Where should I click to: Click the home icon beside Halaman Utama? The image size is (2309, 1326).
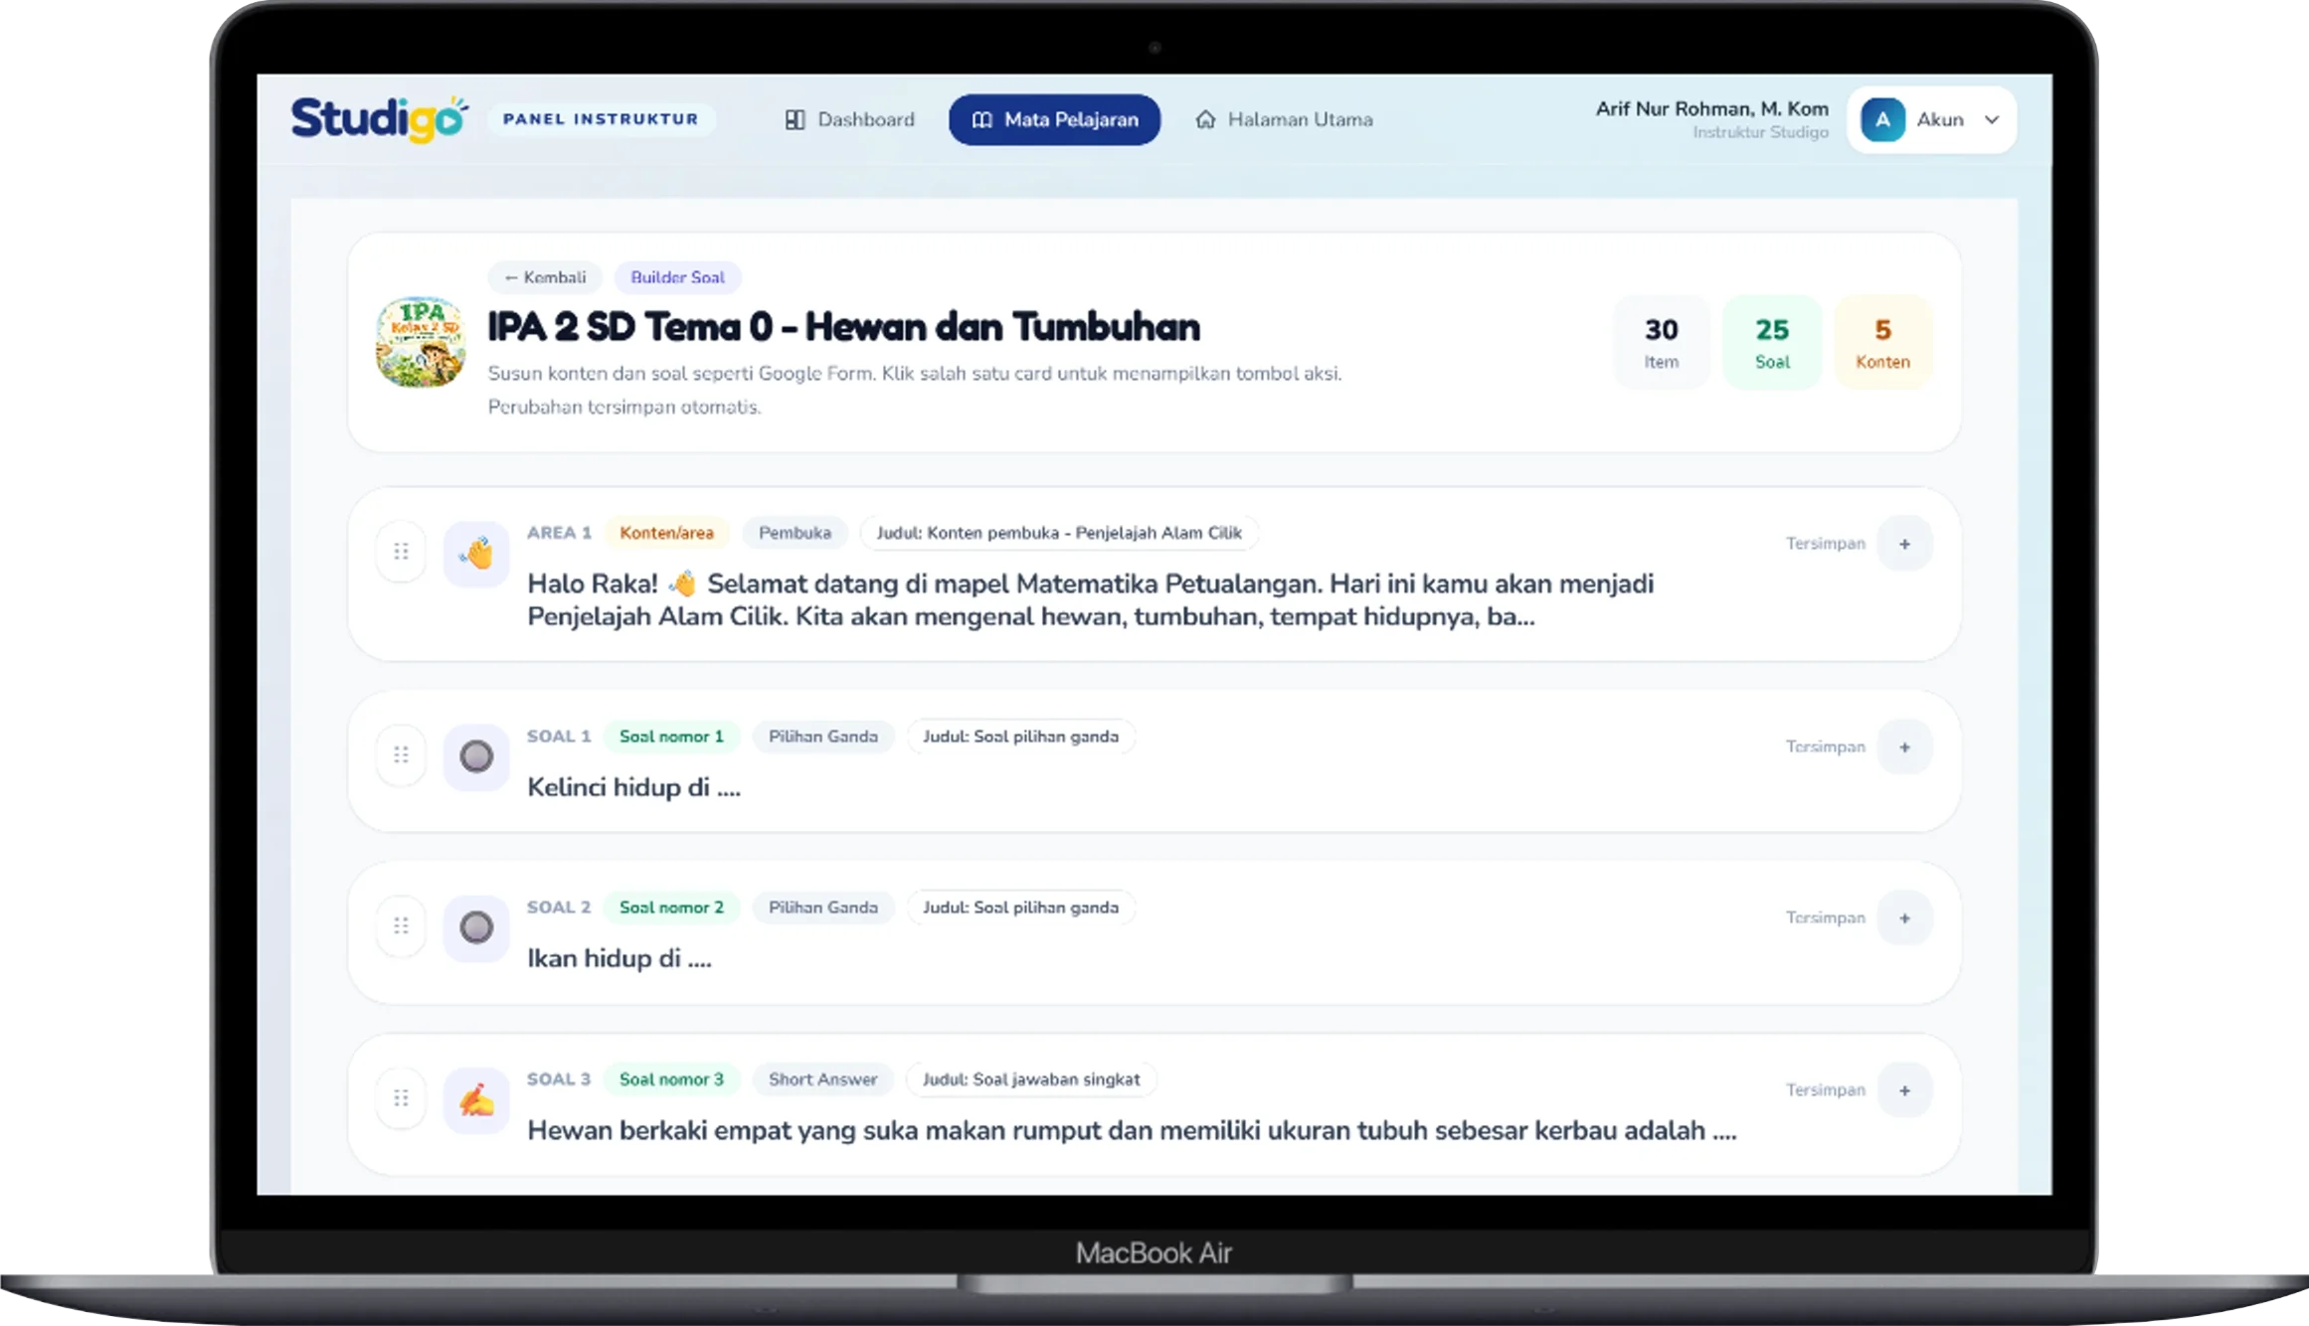click(1205, 119)
